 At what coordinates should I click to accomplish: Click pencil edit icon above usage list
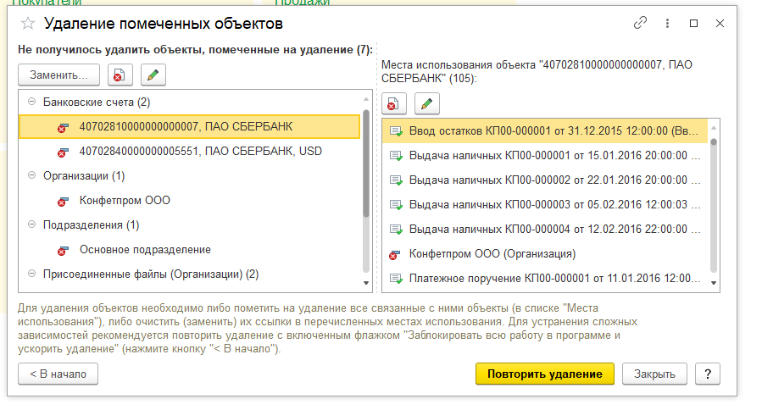(426, 103)
